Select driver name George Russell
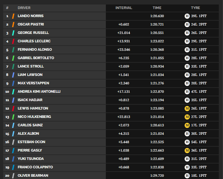The width and height of the screenshot is (223, 179). coord(33,33)
